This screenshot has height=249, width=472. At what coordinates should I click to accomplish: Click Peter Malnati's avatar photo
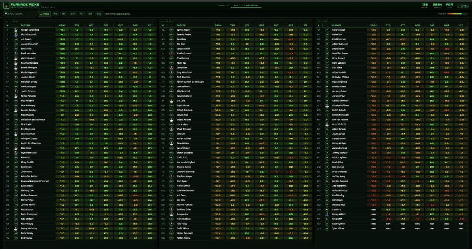[x=327, y=124]
